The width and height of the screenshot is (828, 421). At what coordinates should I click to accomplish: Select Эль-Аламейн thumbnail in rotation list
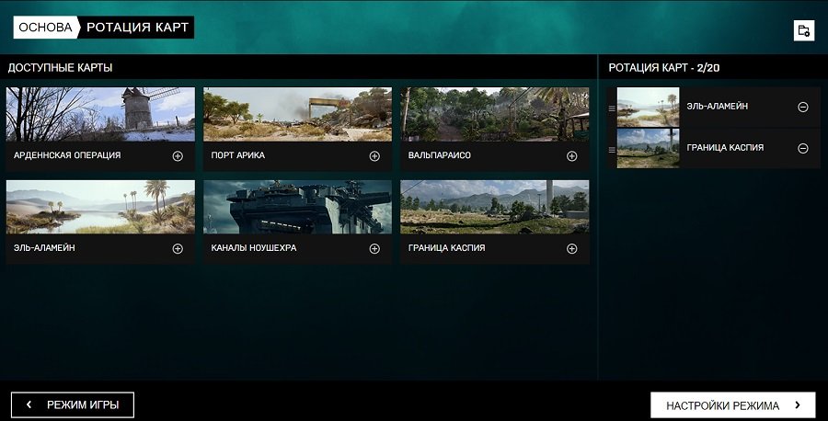[x=648, y=108]
